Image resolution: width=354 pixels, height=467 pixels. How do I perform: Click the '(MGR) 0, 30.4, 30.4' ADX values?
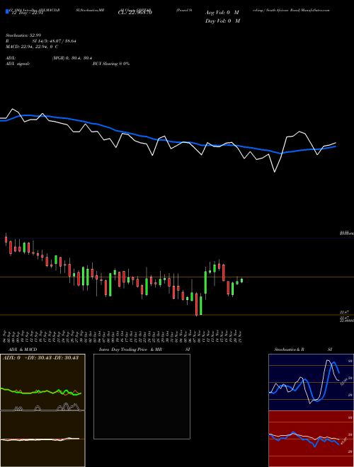pyautogui.click(x=72, y=58)
